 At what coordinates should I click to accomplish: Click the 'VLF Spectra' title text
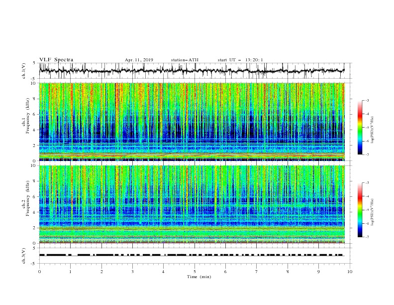coord(56,60)
